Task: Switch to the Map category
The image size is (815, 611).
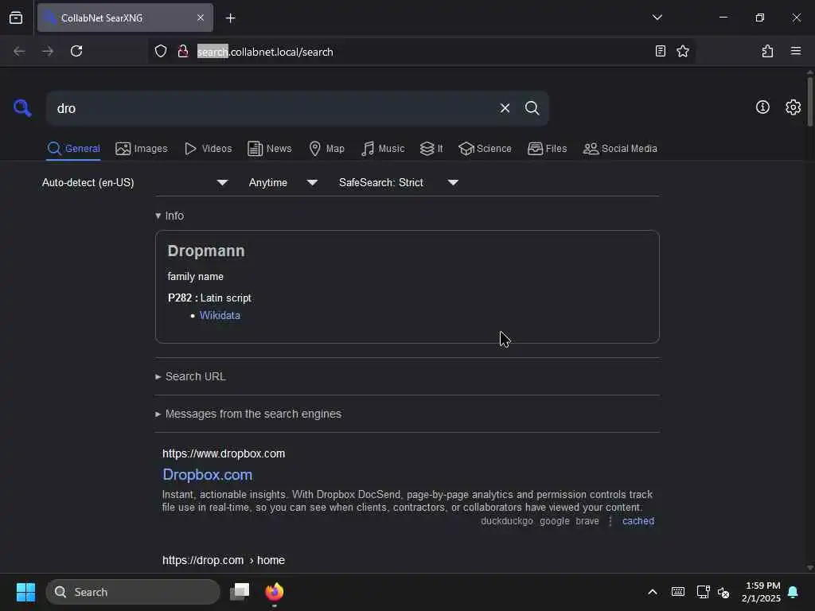Action: 326,149
